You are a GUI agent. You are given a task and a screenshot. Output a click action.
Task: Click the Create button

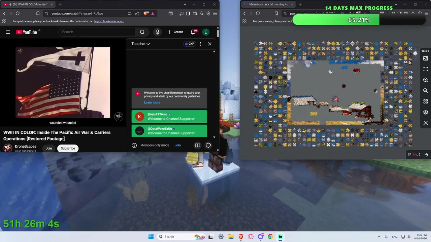(175, 32)
